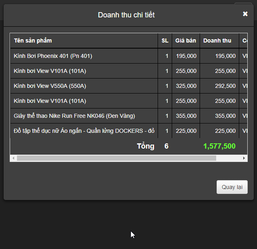Click the horizontal scrollbar right arrow
Viewport: 257px width, 249px height.
pos(244,158)
